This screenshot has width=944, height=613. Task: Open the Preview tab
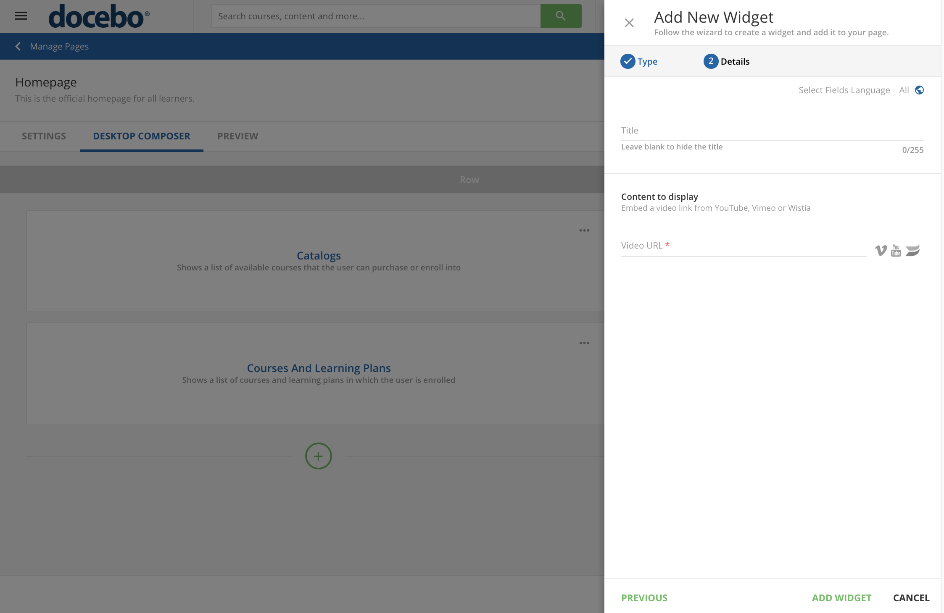tap(238, 136)
